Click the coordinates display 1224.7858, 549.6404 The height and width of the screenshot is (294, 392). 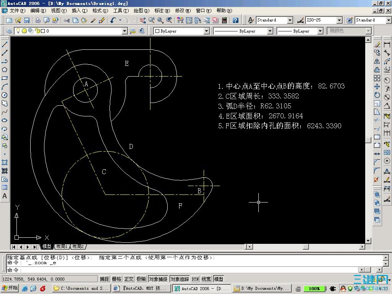click(49, 279)
